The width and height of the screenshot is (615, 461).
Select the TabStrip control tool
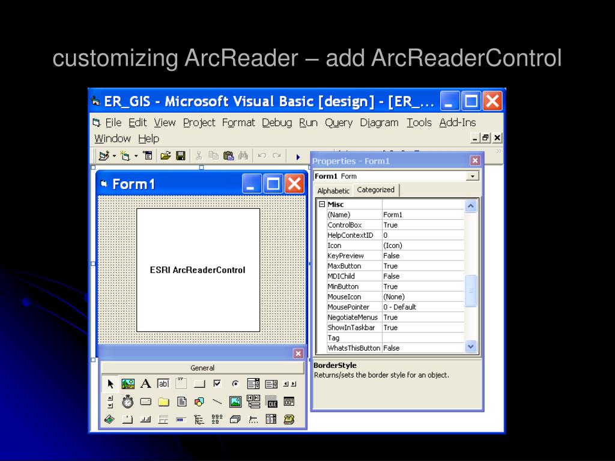point(127,420)
